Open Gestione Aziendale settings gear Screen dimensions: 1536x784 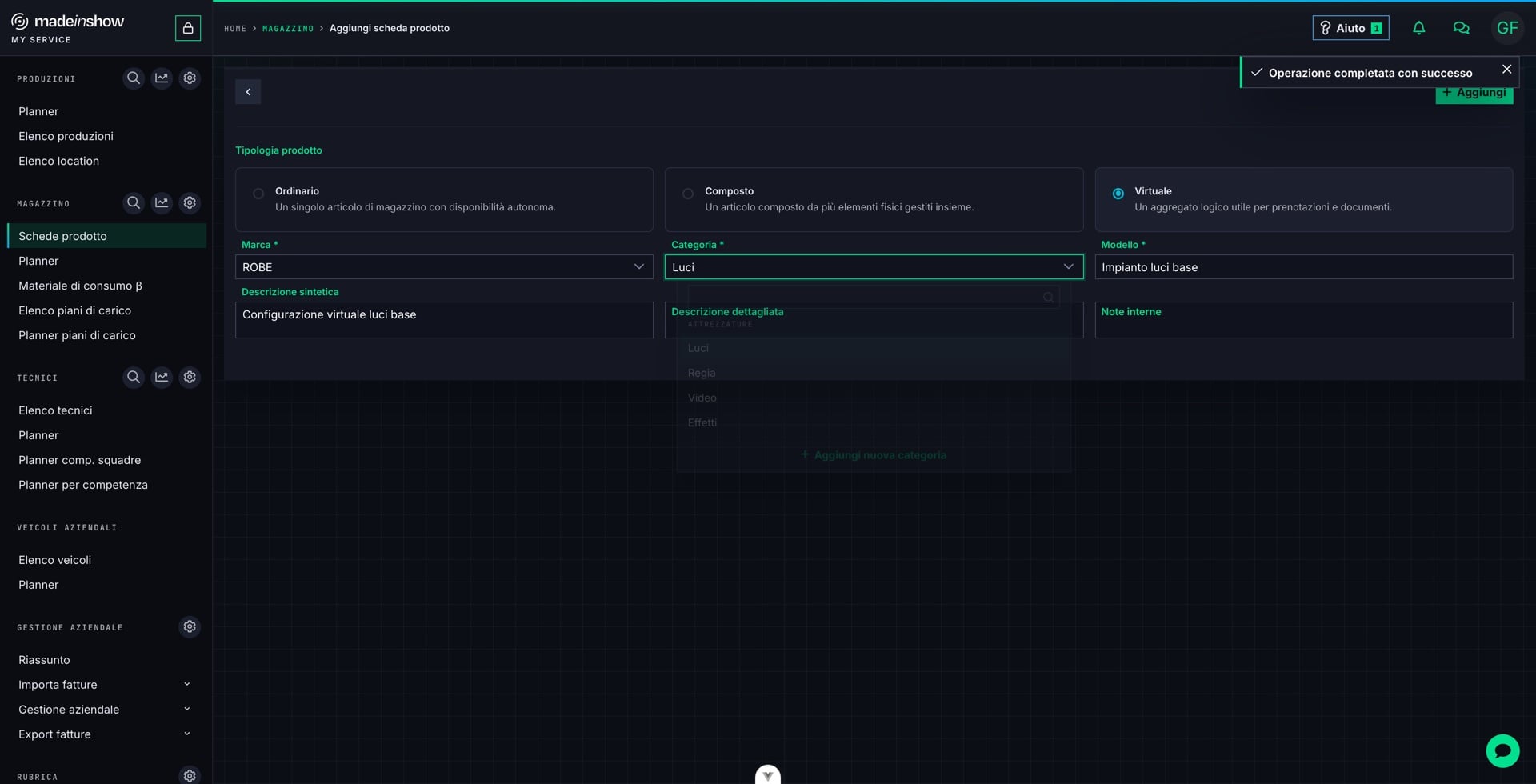tap(190, 627)
